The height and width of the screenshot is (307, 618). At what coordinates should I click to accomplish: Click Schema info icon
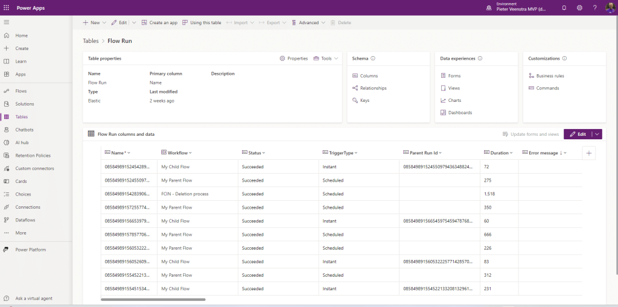click(373, 59)
